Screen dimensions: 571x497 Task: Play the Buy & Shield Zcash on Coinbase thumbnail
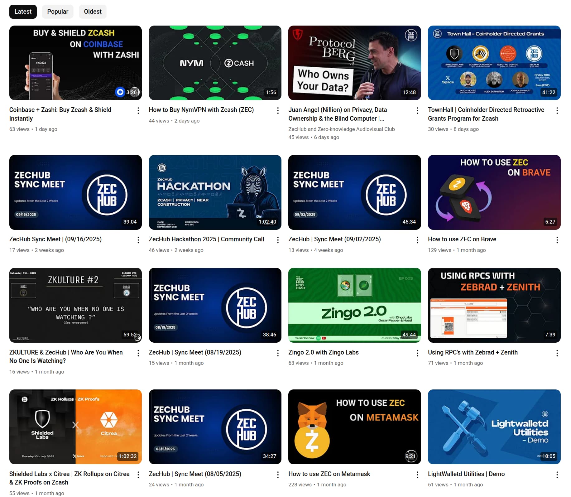(x=75, y=63)
